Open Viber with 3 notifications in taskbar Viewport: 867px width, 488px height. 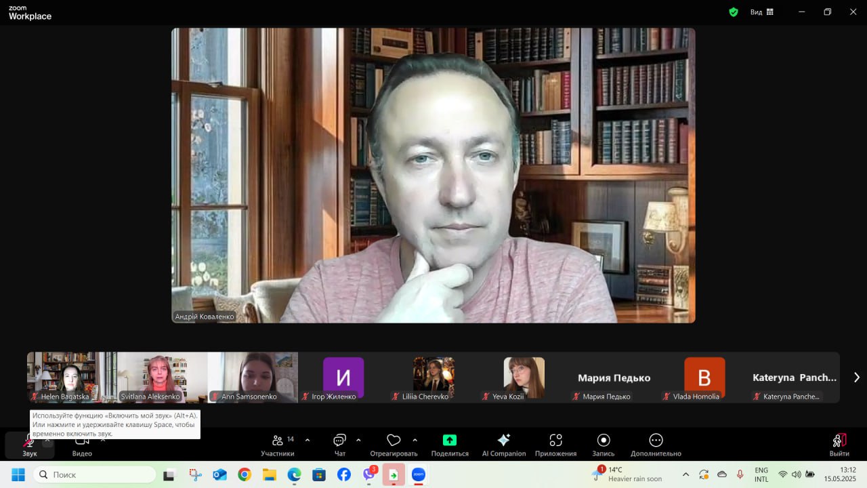point(369,474)
